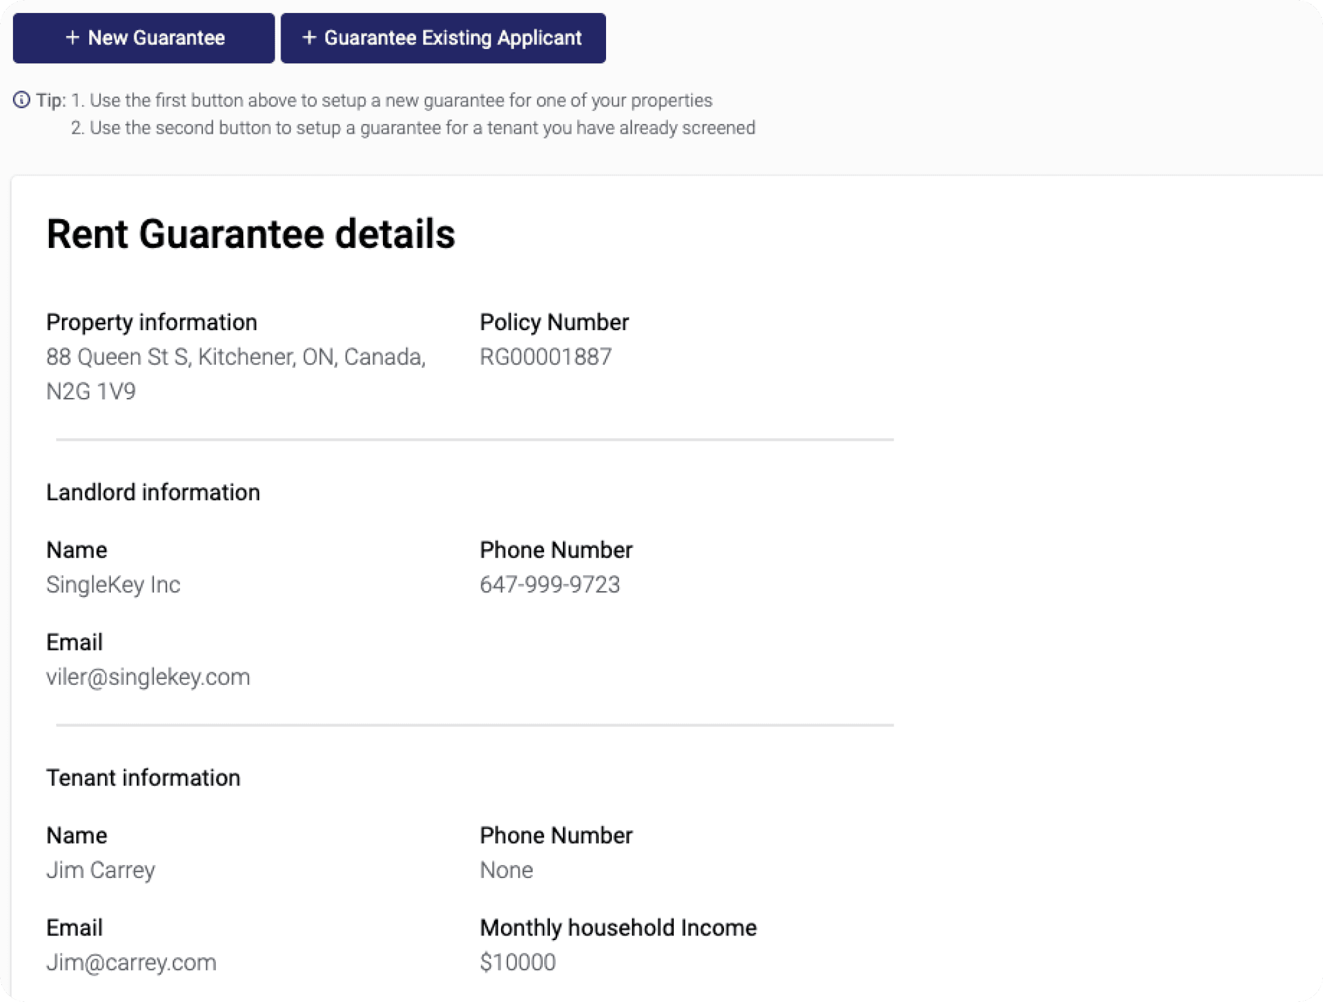Click the plus icon on New Guarantee
Image resolution: width=1323 pixels, height=1002 pixels.
click(72, 38)
